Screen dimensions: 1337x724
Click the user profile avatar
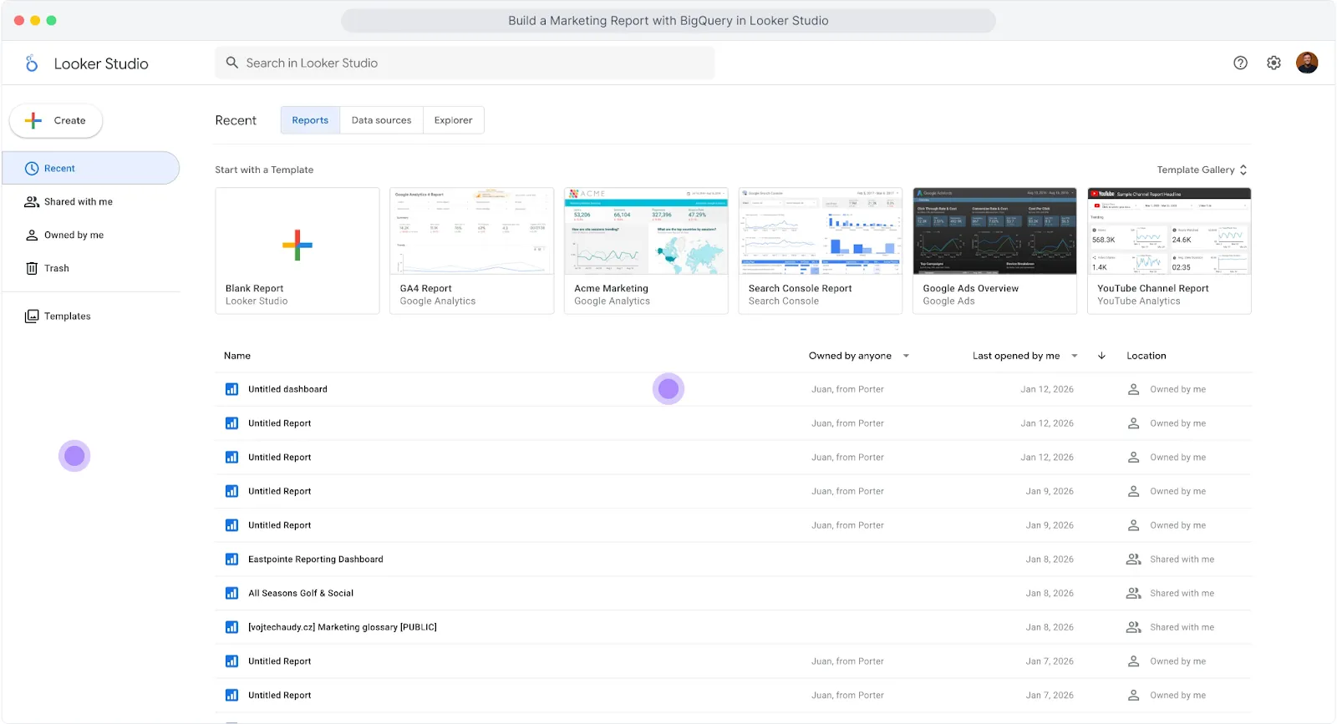click(x=1307, y=63)
